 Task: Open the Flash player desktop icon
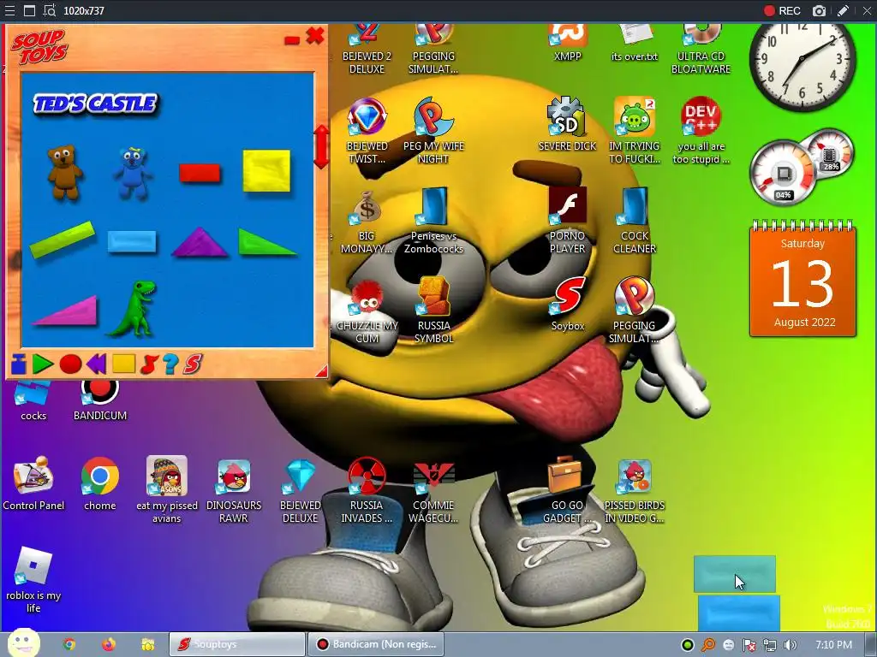tap(567, 220)
